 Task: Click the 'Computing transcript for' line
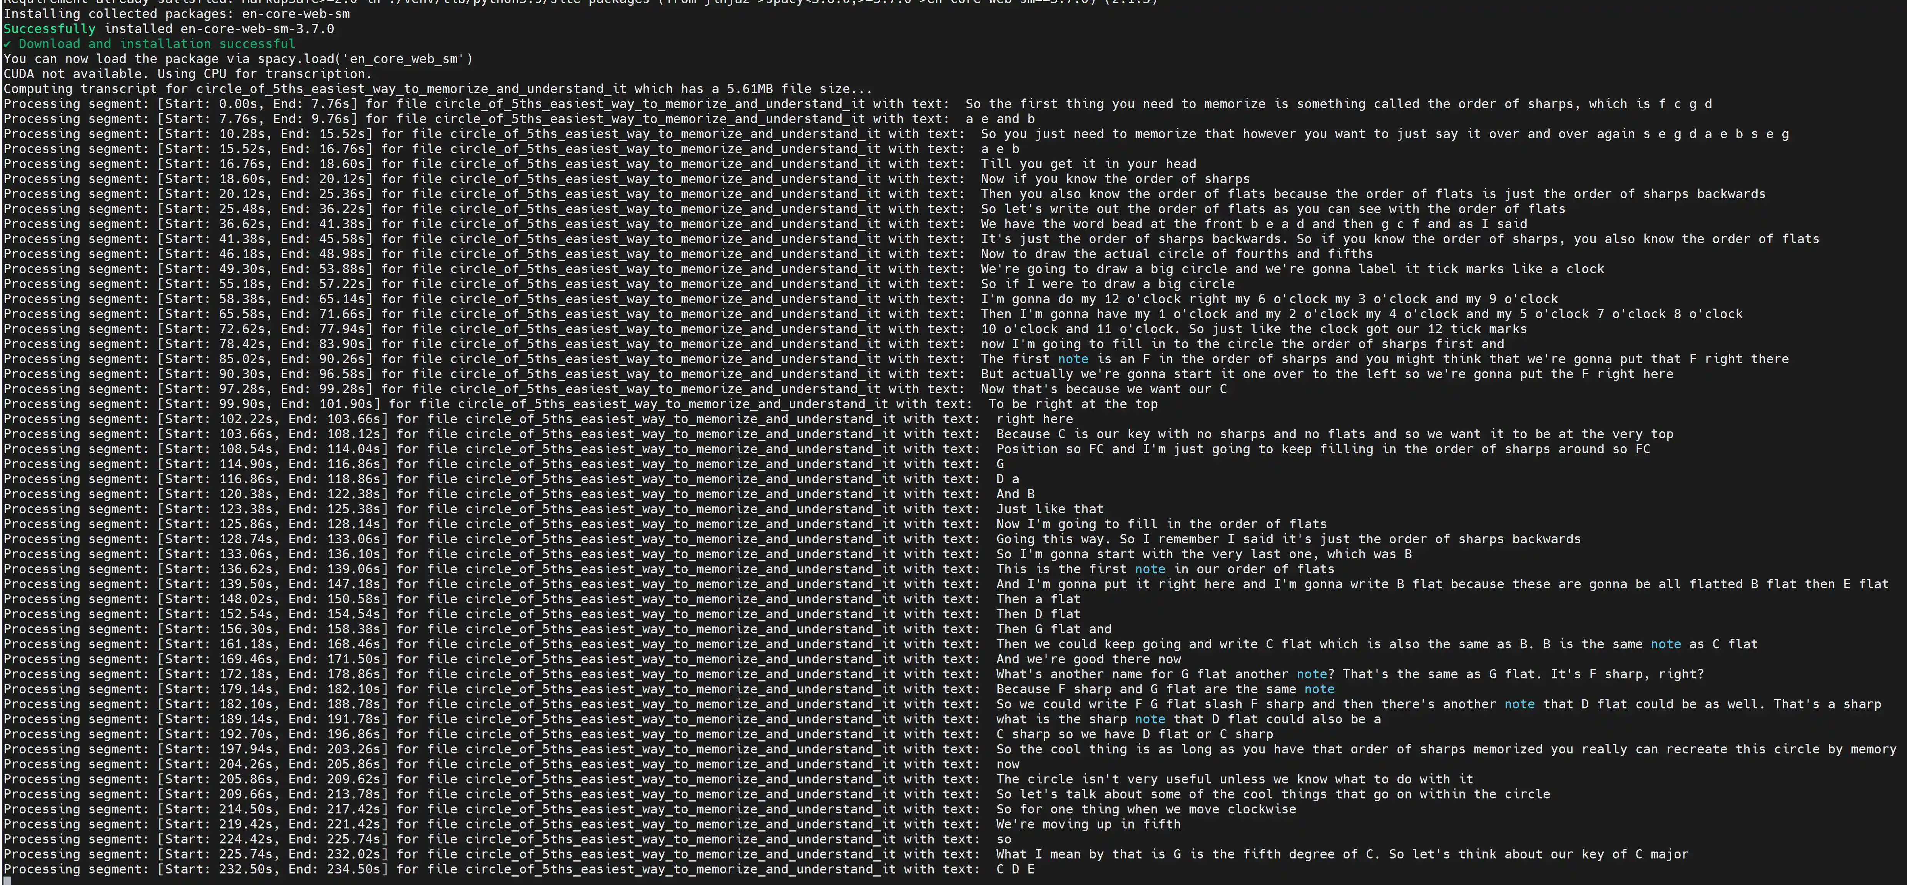click(96, 89)
